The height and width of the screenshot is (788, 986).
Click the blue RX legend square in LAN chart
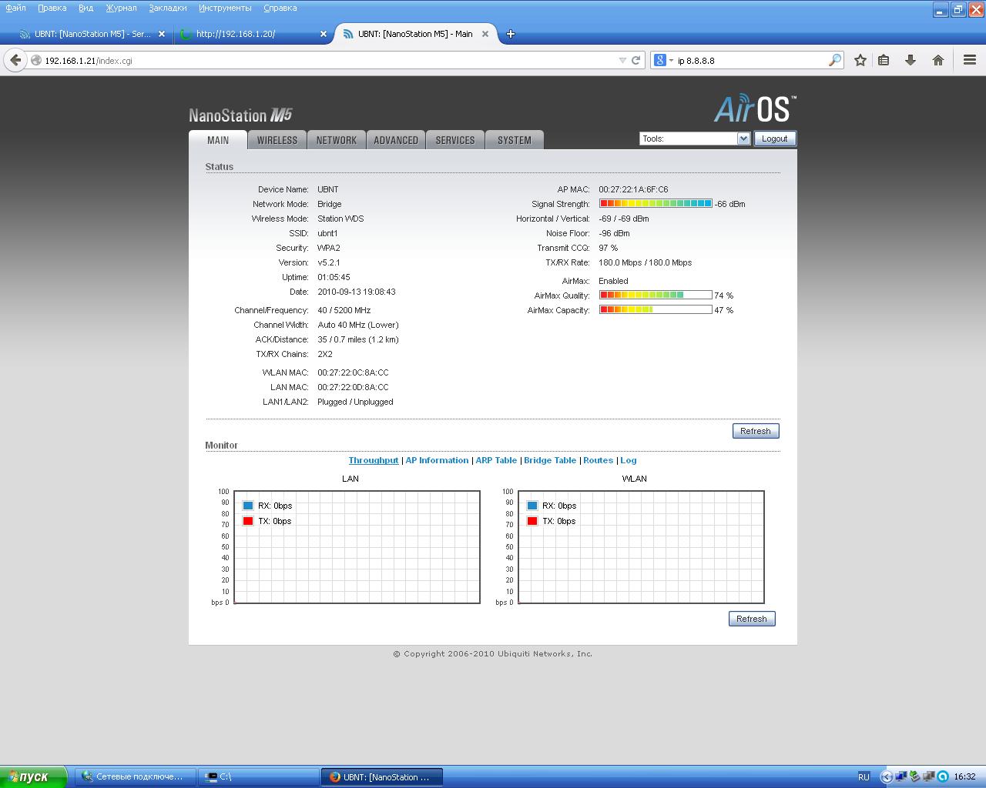[x=248, y=506]
